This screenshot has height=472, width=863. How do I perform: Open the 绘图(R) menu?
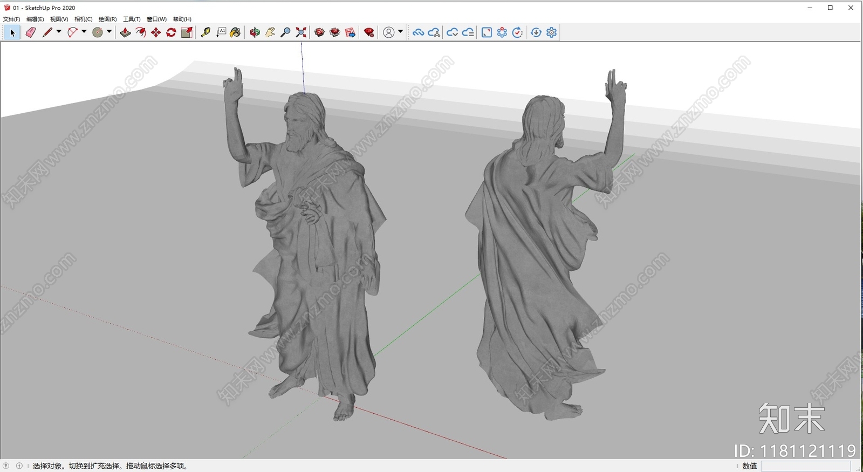coord(107,19)
